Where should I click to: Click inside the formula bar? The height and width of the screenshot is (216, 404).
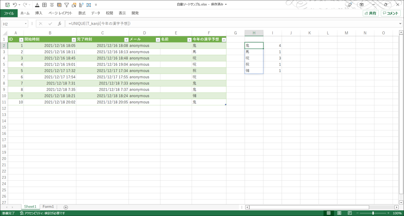pos(135,23)
